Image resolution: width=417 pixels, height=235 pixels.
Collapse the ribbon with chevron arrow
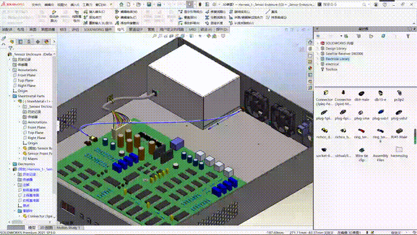pyautogui.click(x=414, y=23)
